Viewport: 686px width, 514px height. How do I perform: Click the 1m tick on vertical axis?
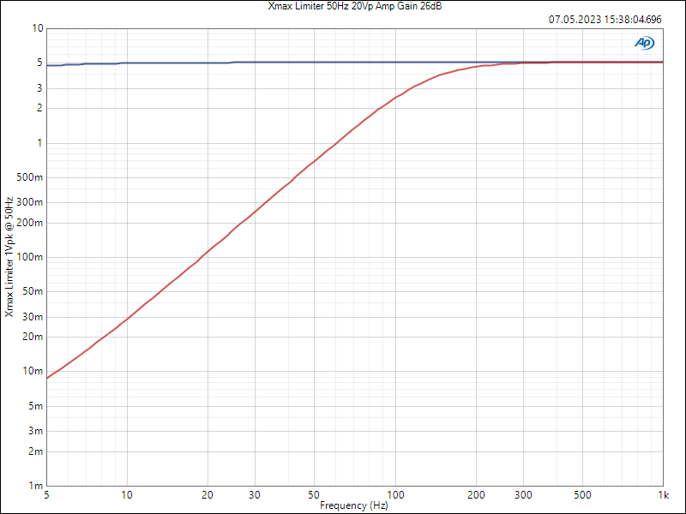click(37, 486)
